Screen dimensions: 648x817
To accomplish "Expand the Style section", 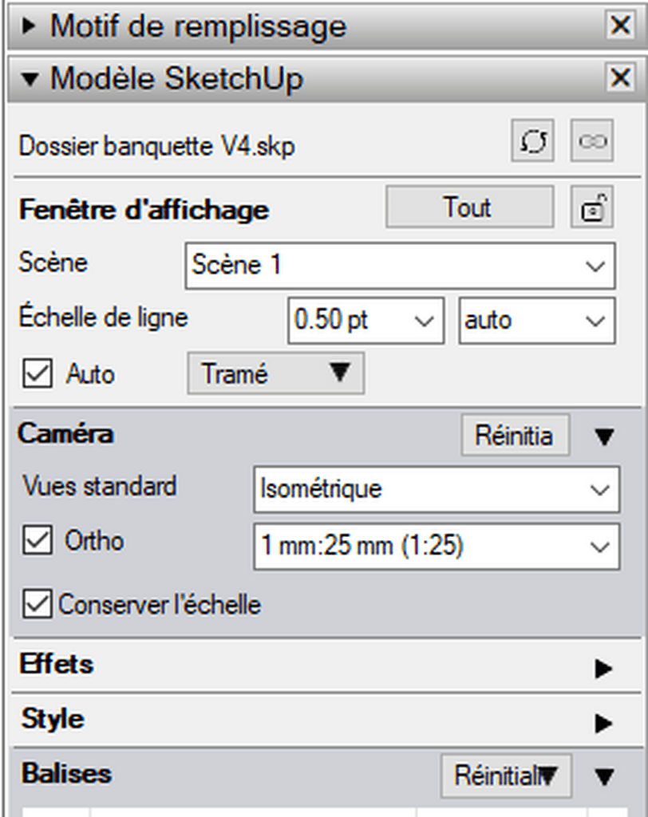I will click(603, 723).
